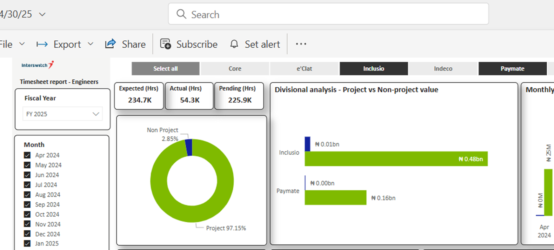Click the Set alert bell icon
Screen dimensions: 554x250
coord(234,44)
